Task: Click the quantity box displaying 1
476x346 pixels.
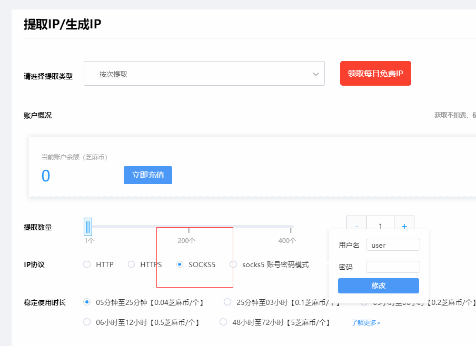Action: 380,226
